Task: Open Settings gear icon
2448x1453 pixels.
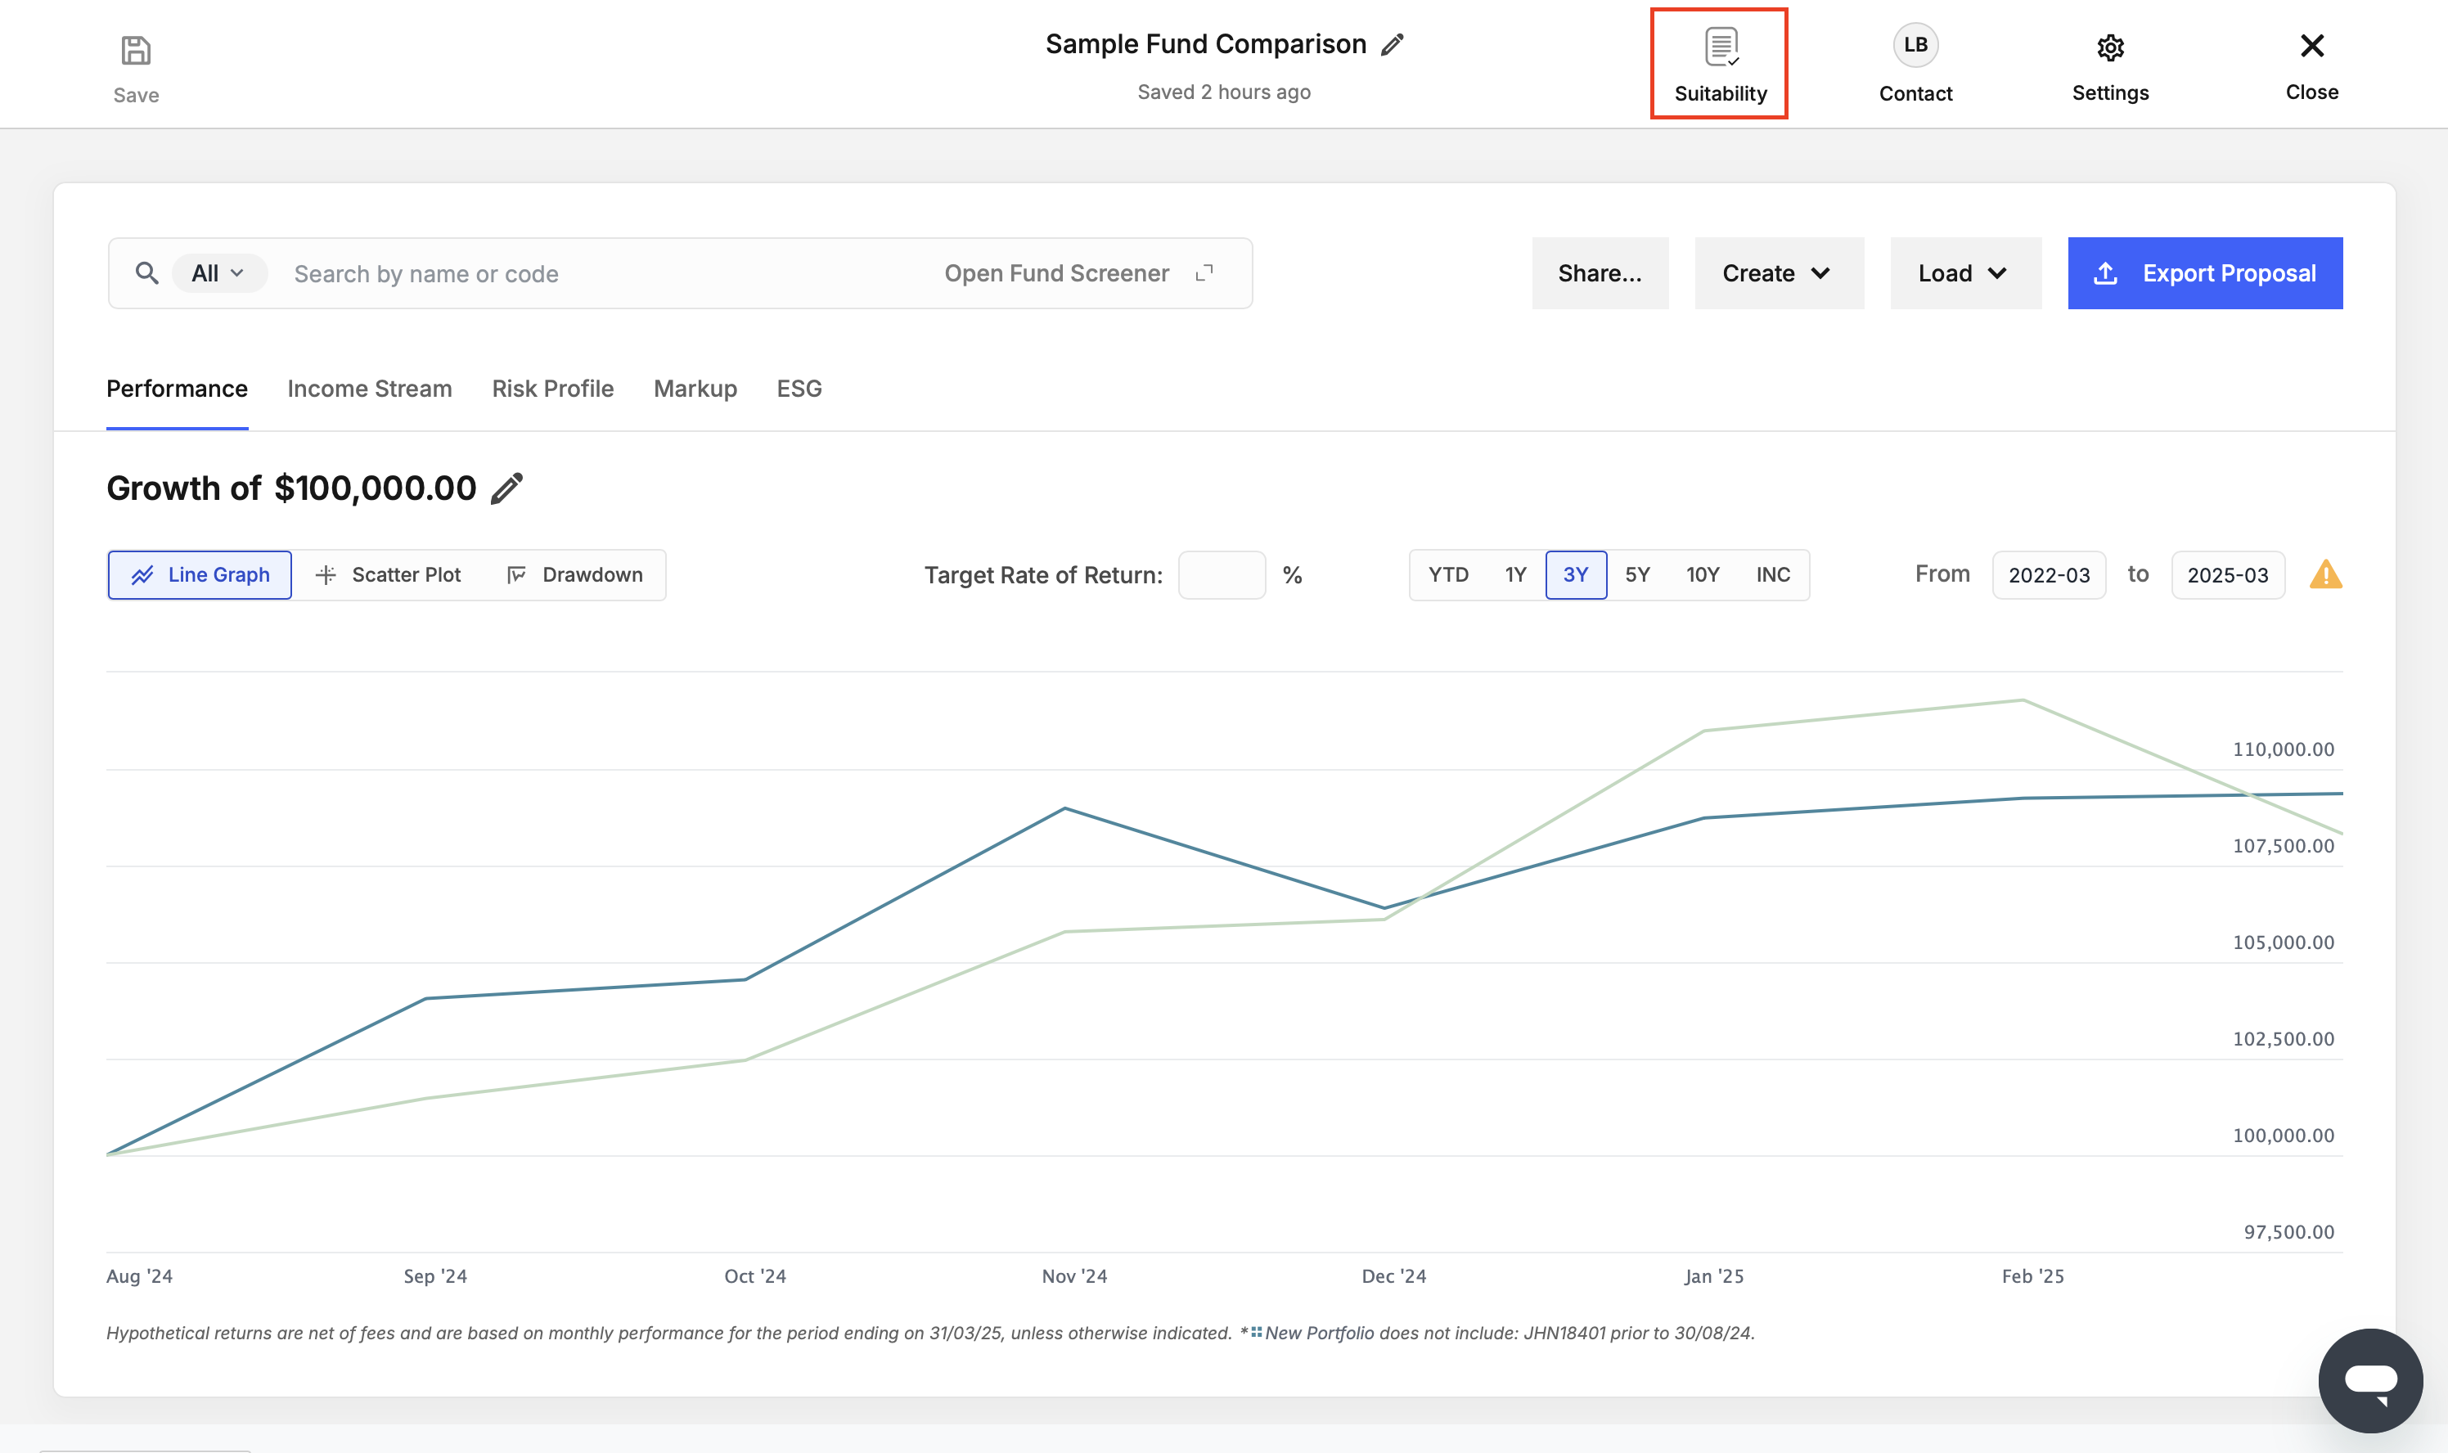Action: [x=2110, y=47]
